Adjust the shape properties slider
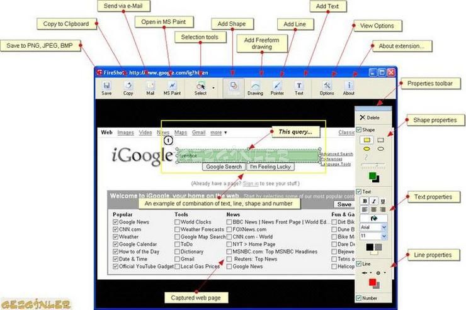 point(373,164)
